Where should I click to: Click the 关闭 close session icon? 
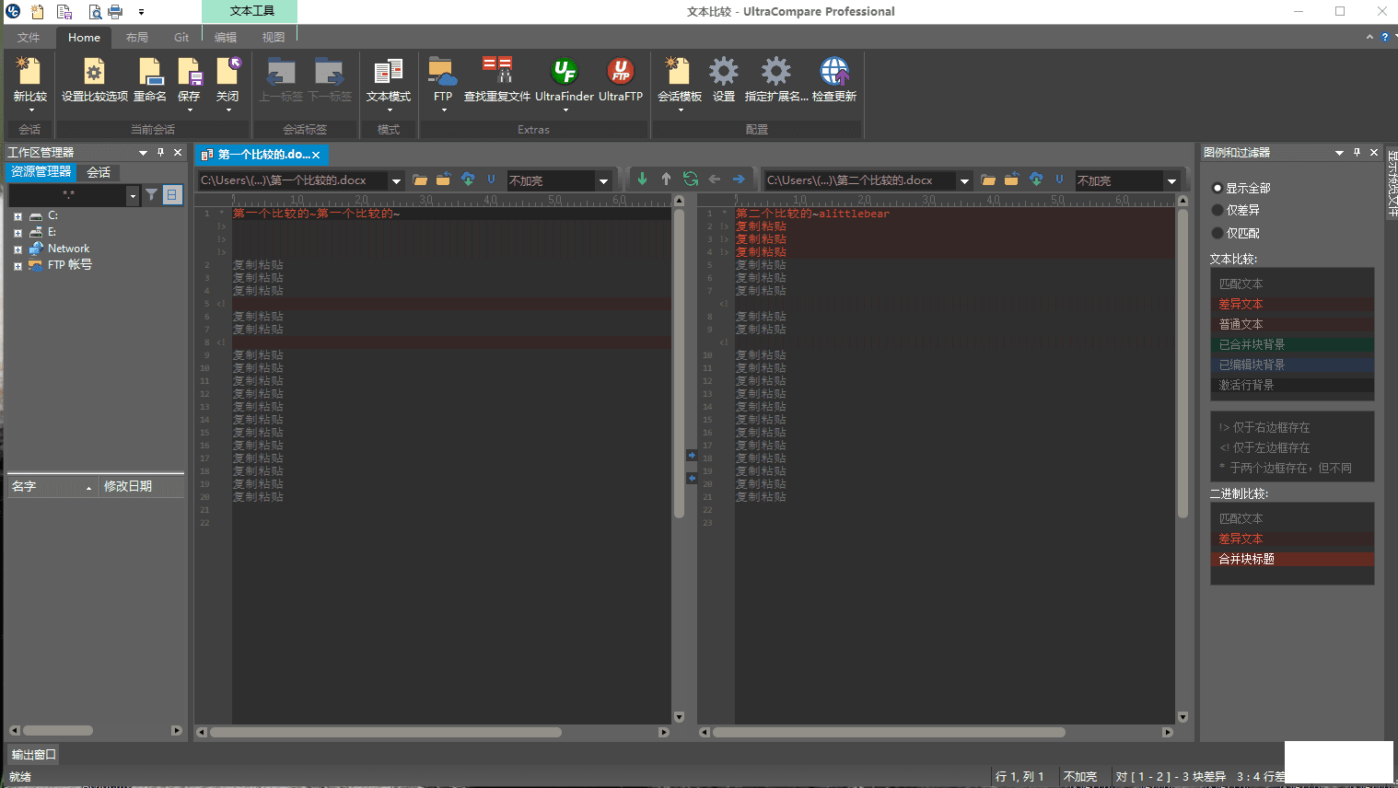[227, 72]
